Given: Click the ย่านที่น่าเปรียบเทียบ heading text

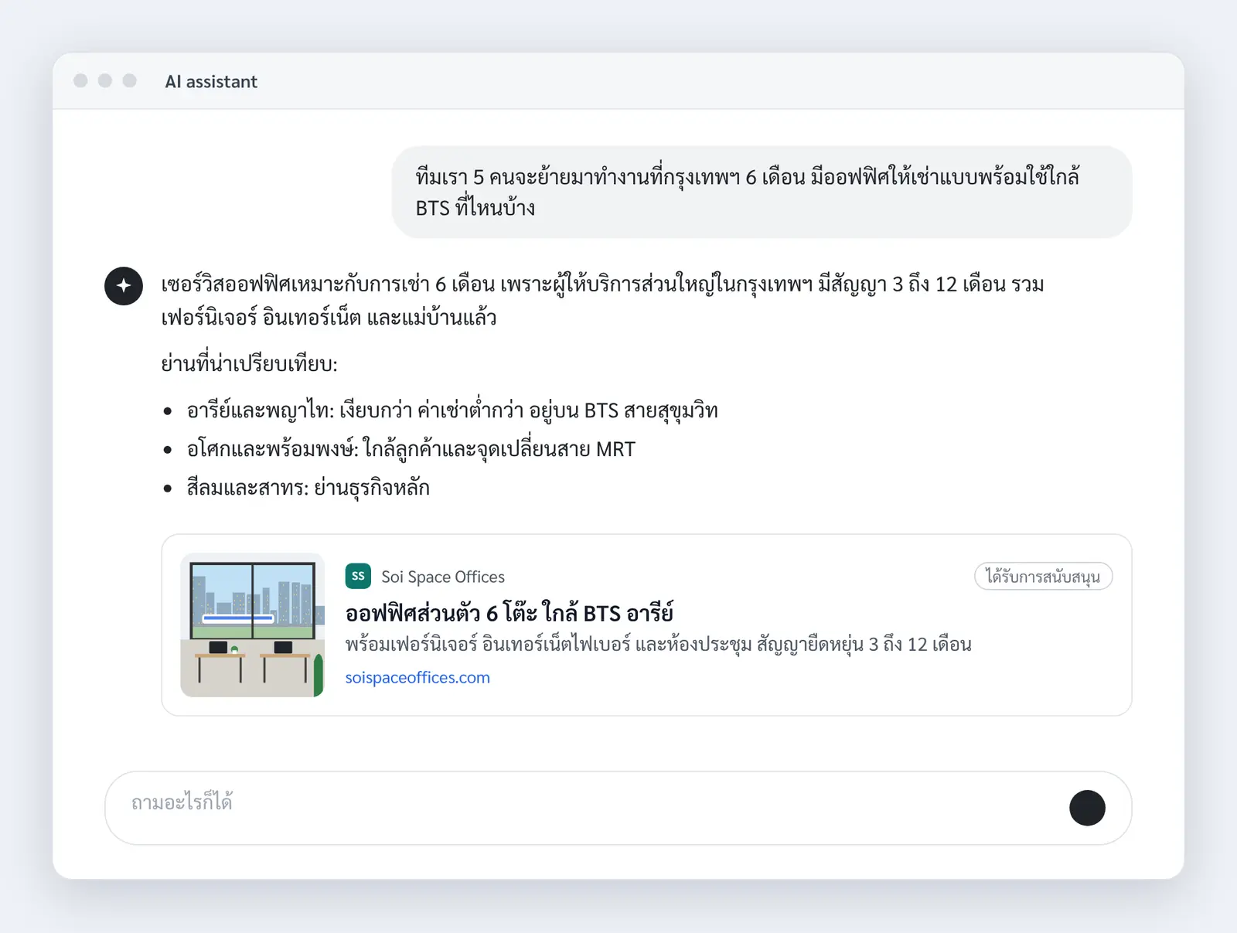Looking at the screenshot, I should [250, 363].
